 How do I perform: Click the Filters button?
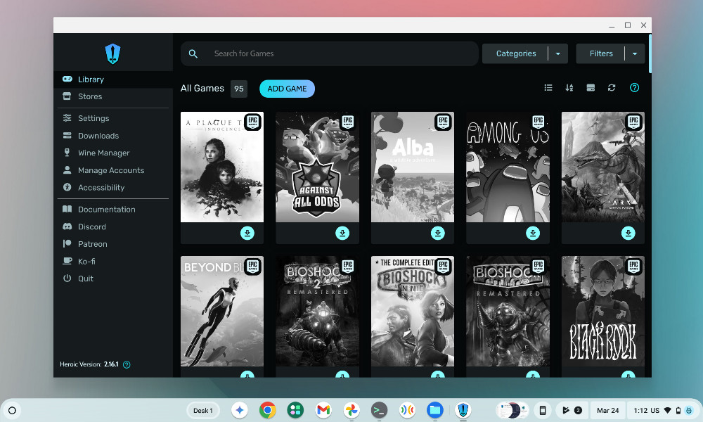[601, 54]
